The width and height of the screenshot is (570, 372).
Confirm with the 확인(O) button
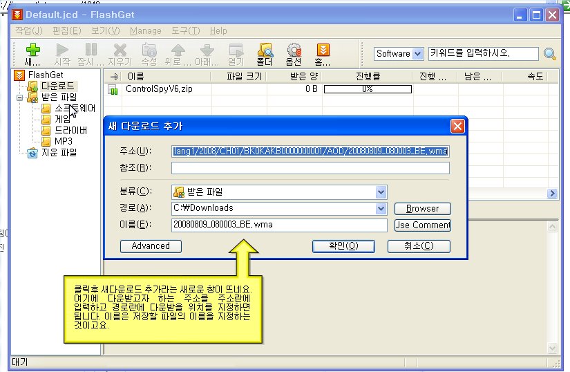[x=343, y=245]
